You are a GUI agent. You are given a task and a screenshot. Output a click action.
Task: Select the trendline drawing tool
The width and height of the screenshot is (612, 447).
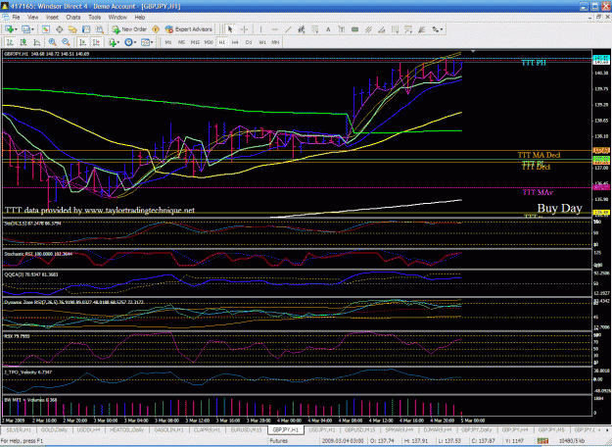[x=288, y=29]
